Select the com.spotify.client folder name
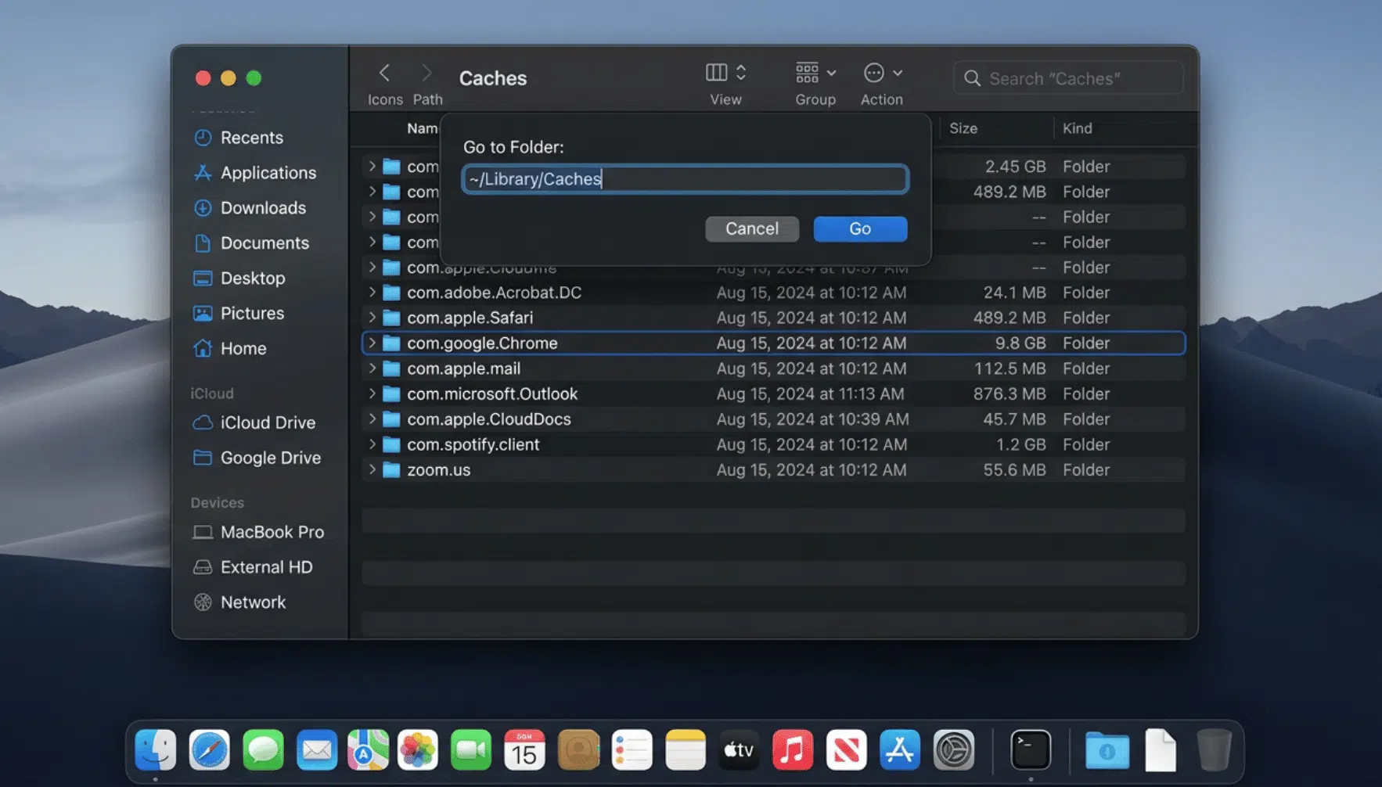 [x=473, y=444]
